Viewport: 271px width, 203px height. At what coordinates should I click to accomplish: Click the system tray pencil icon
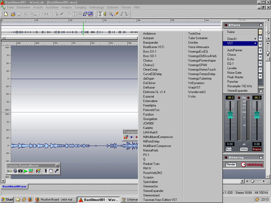(x=257, y=200)
